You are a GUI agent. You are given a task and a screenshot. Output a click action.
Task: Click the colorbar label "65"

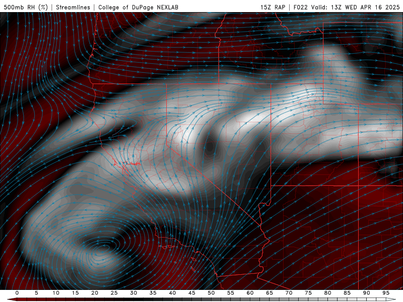(270, 293)
